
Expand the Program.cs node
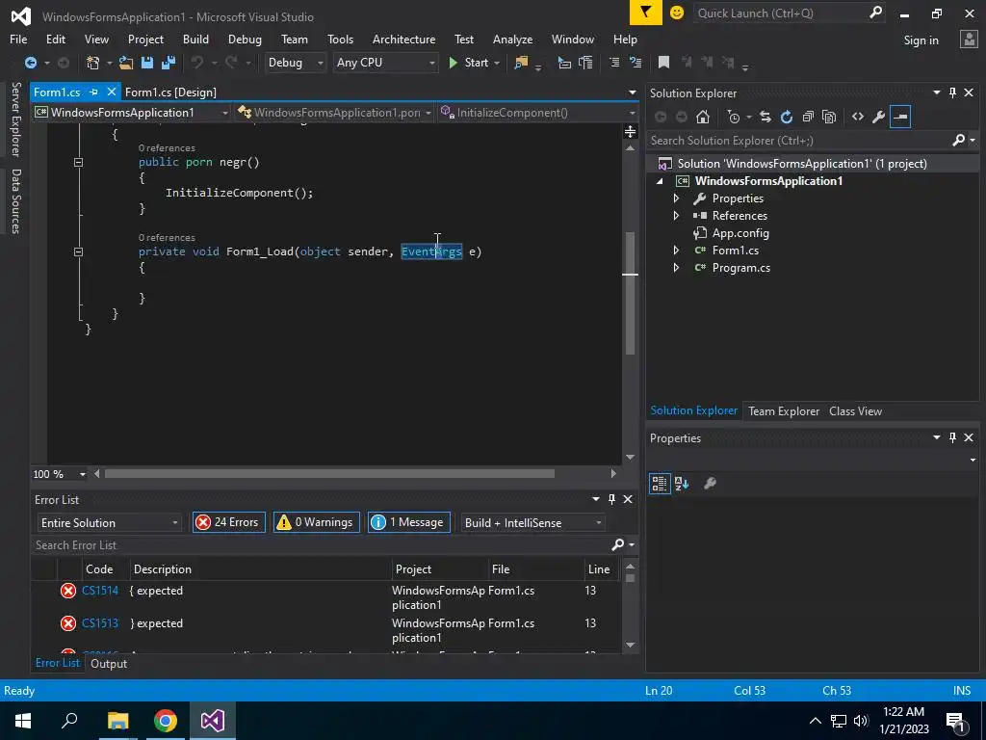point(676,268)
